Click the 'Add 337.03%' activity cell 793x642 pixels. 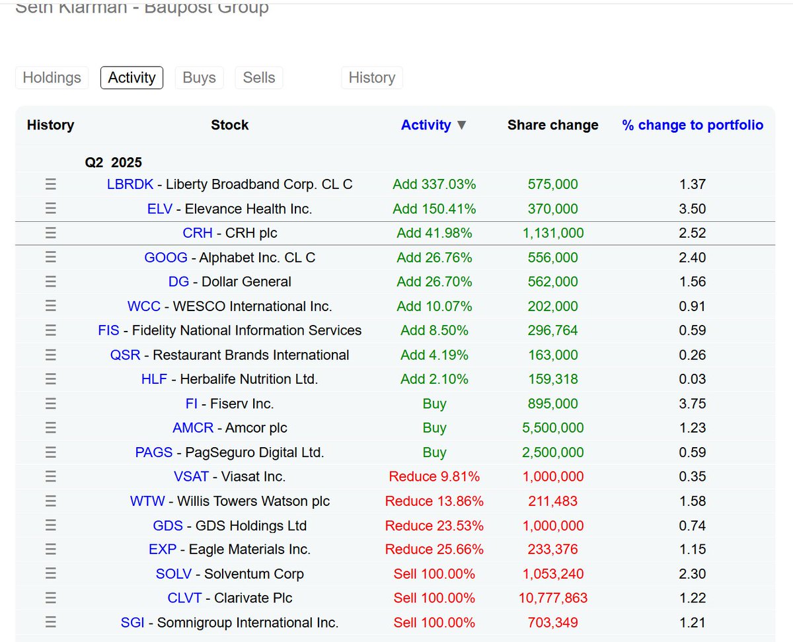pyautogui.click(x=434, y=184)
